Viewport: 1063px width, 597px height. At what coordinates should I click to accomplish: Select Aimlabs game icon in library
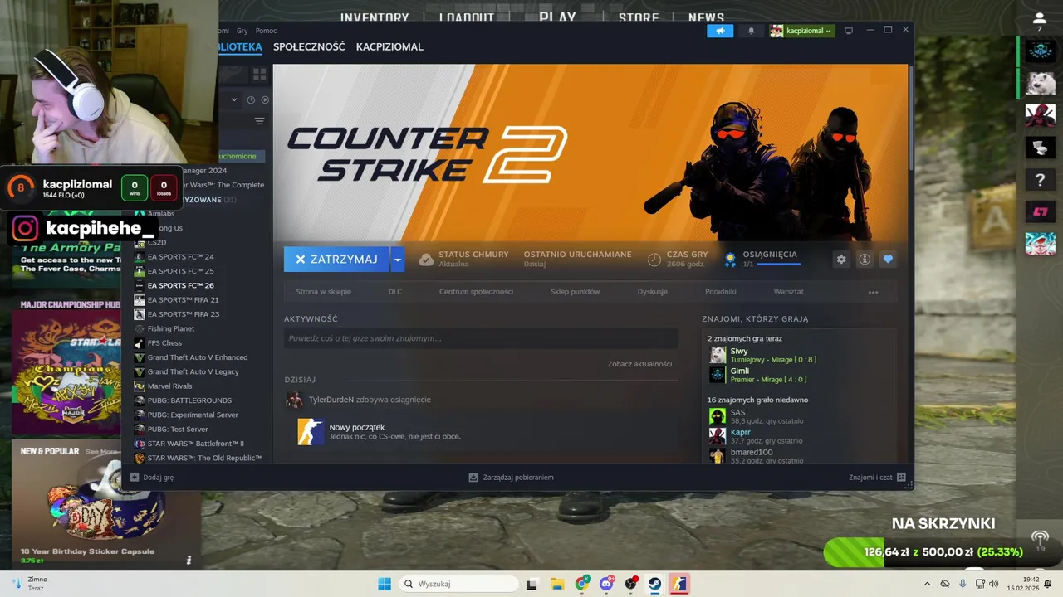[140, 214]
